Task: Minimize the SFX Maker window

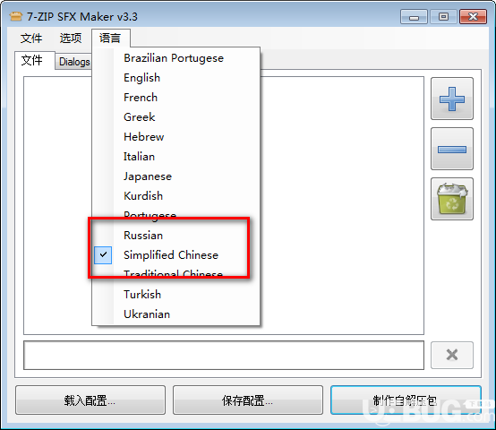Action: 414,17
